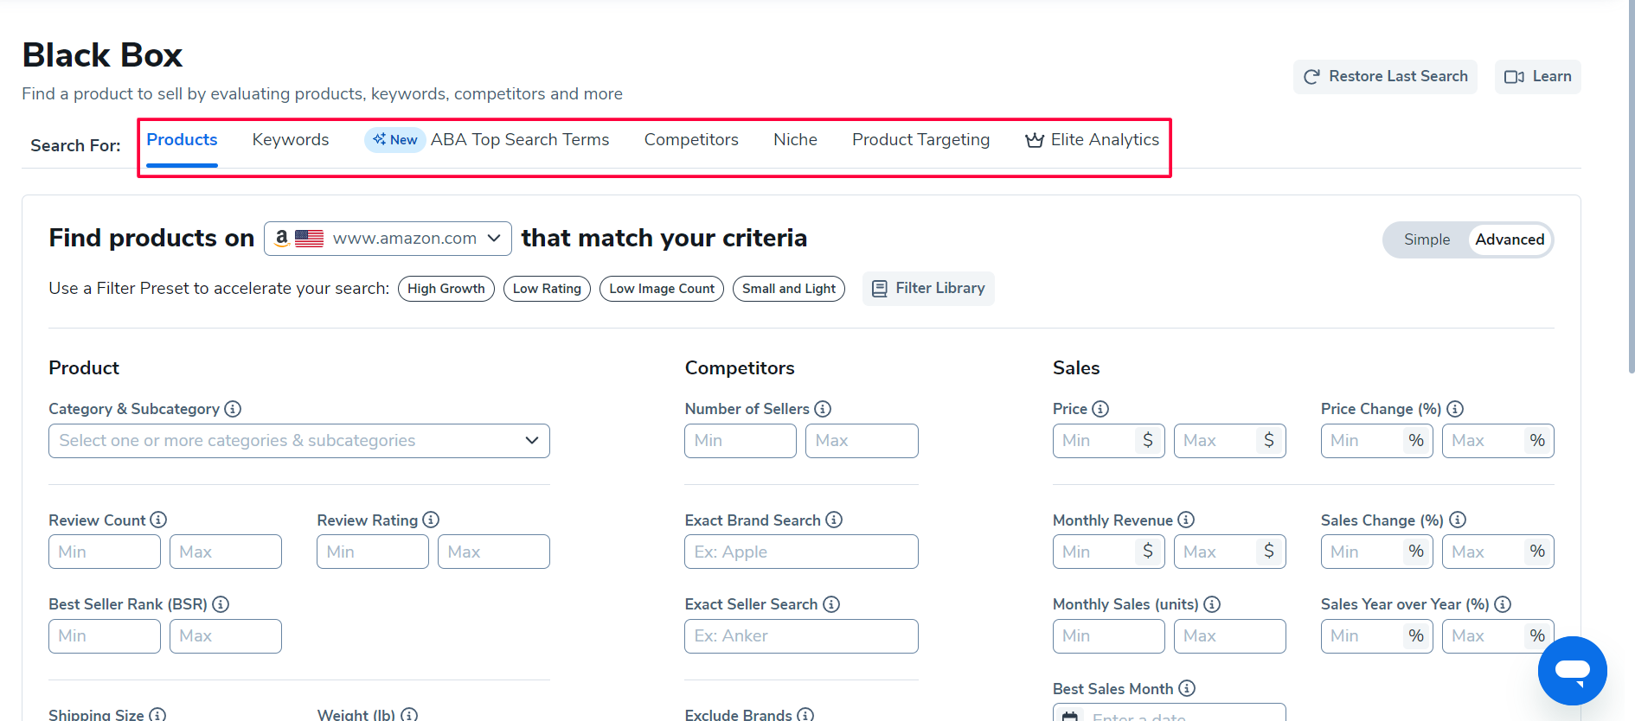The image size is (1635, 721).
Task: Click info icon next to Review Rating
Action: point(431,520)
